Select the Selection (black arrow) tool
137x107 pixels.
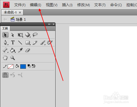point(5,35)
